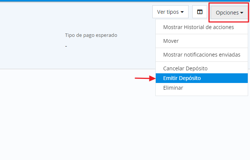250x160 pixels.
Task: Click the blank space below Eliminar in the menu
Action: coord(202,94)
